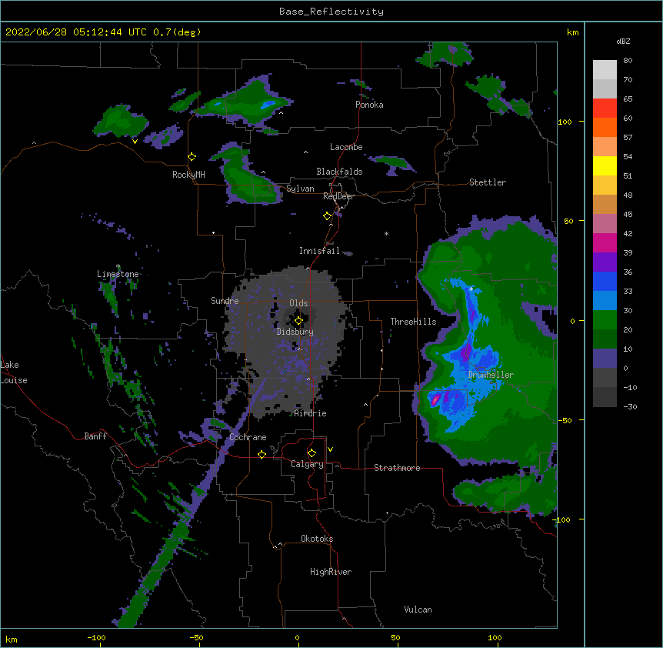Click the Stettler city label
This screenshot has width=663, height=648.
(x=488, y=182)
